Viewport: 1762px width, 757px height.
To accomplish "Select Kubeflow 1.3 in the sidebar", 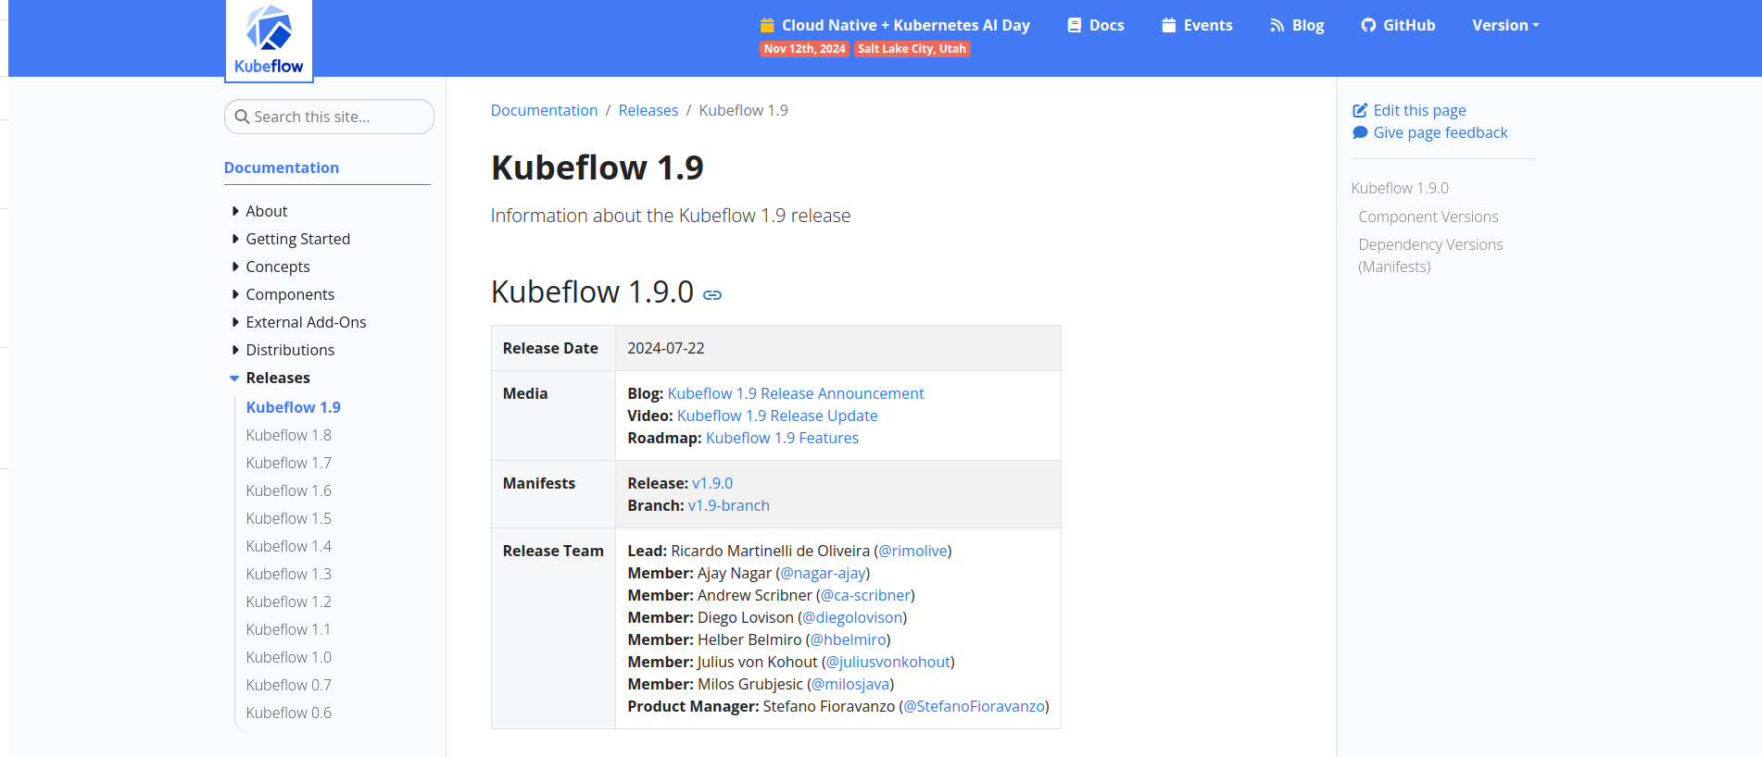I will (288, 574).
